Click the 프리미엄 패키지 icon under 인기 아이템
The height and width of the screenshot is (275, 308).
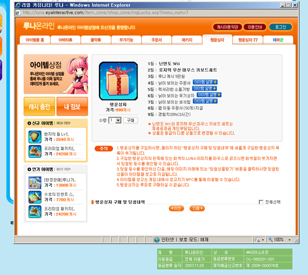(x=35, y=211)
